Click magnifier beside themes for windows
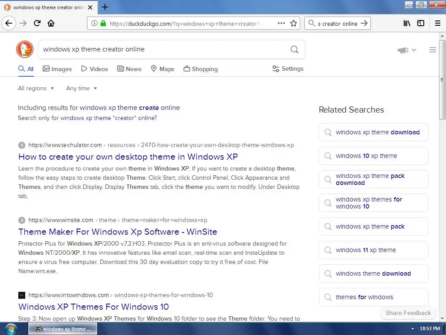 (x=328, y=297)
